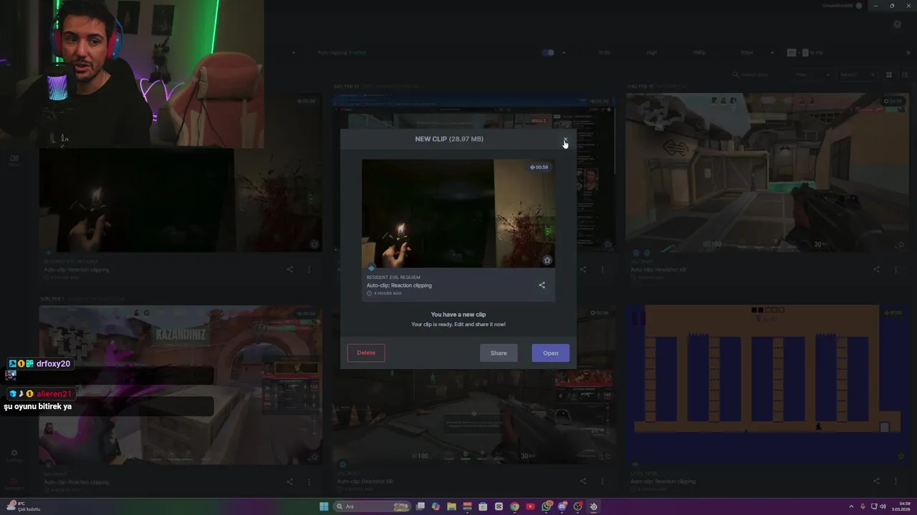The width and height of the screenshot is (917, 515).
Task: Open the volume control in system tray
Action: pos(883,506)
